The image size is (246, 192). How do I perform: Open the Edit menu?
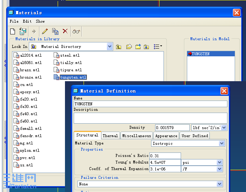point(27,21)
